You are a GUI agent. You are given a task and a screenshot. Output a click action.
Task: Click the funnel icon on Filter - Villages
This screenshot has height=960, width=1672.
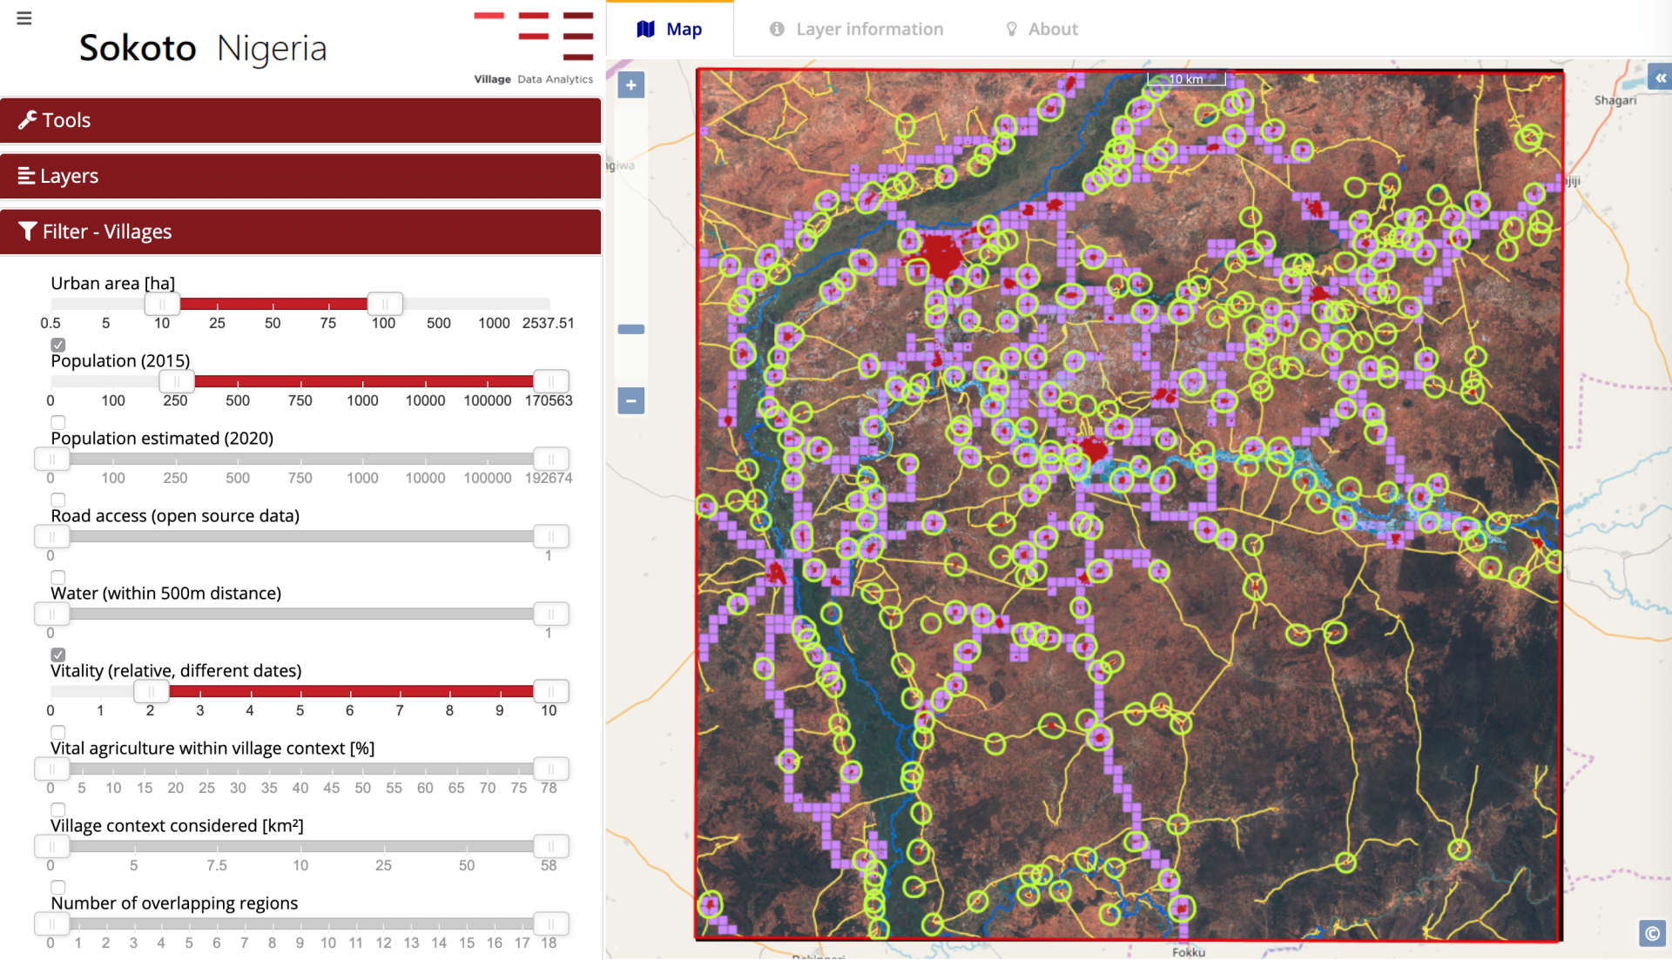point(27,232)
